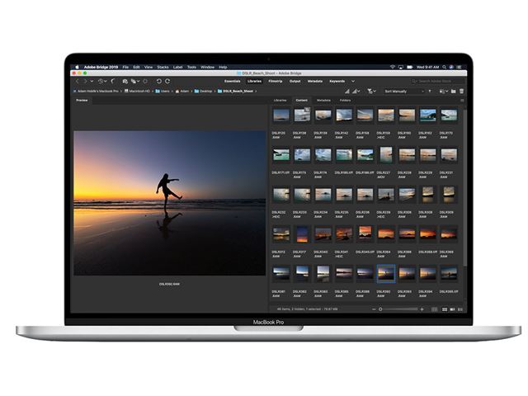Select the DSLR392.RAW thumbnail
The height and width of the screenshot is (396, 528).
(x=385, y=273)
